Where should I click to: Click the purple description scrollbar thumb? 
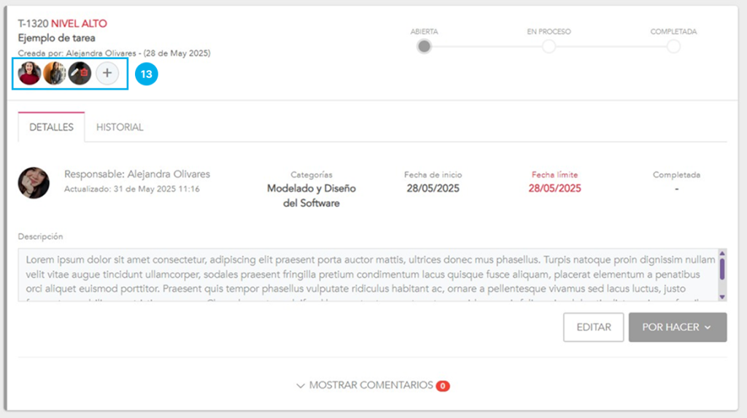(x=722, y=268)
